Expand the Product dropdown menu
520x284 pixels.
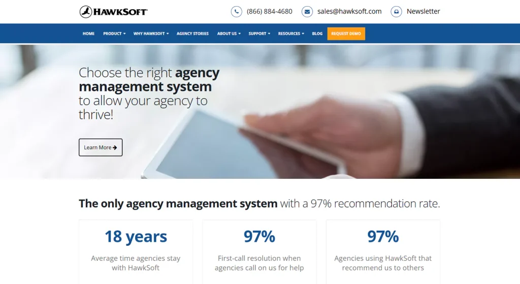tap(114, 34)
